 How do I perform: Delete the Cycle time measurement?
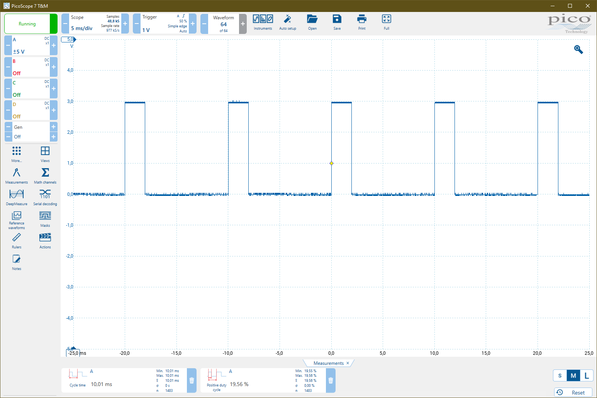coord(192,381)
